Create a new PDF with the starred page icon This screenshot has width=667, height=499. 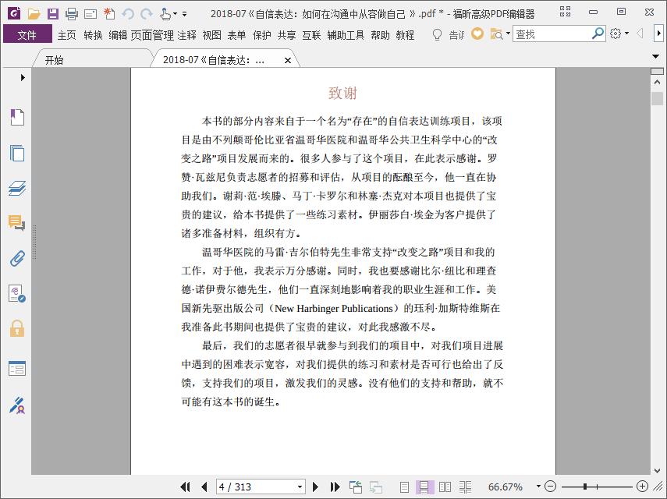(109, 14)
